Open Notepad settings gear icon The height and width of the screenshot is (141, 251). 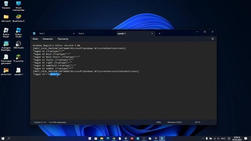[x=213, y=39]
